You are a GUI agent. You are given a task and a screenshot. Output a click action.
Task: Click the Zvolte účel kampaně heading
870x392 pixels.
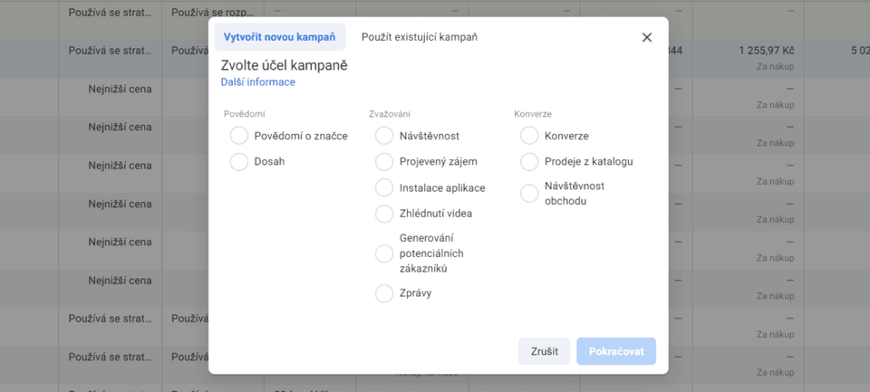(284, 65)
